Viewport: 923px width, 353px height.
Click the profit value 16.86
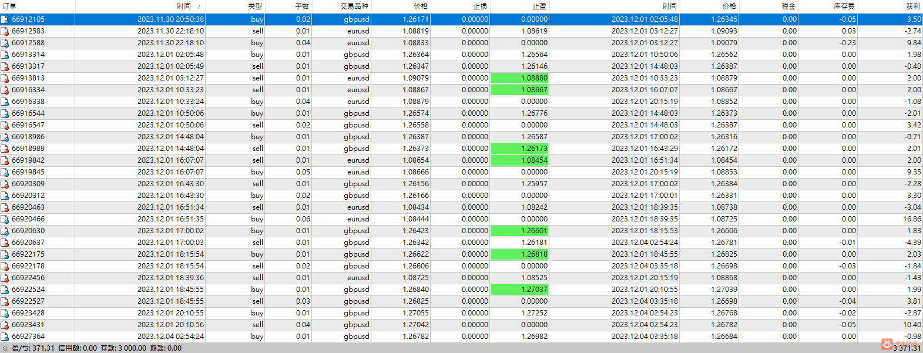pyautogui.click(x=912, y=219)
